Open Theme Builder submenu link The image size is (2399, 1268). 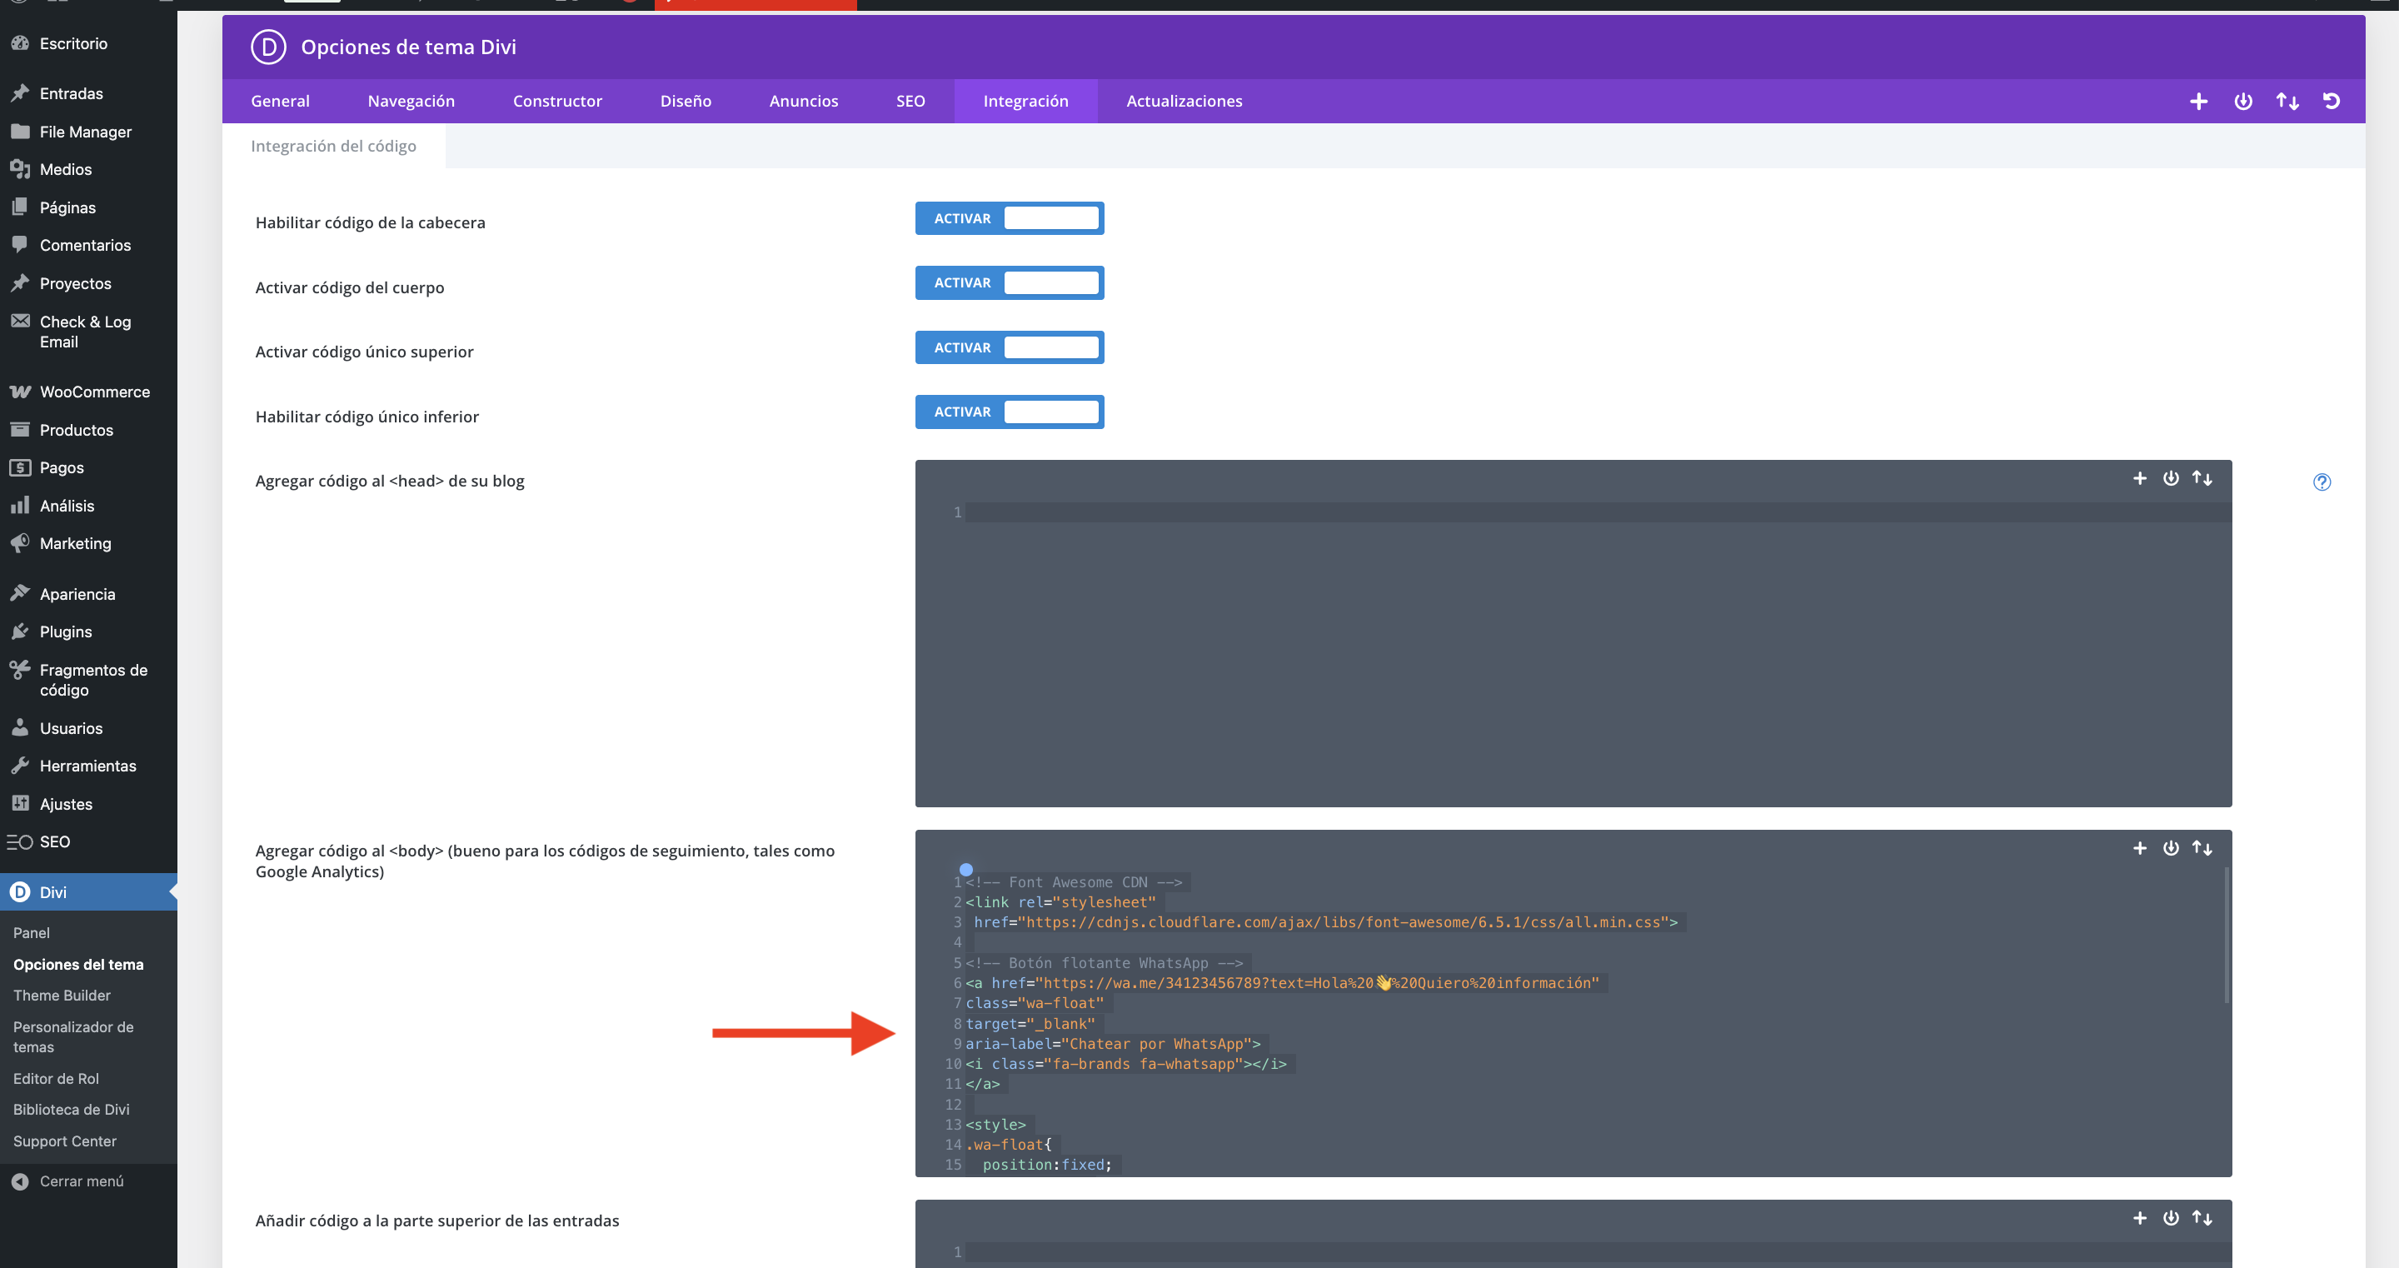coord(62,995)
